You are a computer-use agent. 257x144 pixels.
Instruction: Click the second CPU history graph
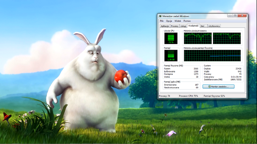(227, 38)
